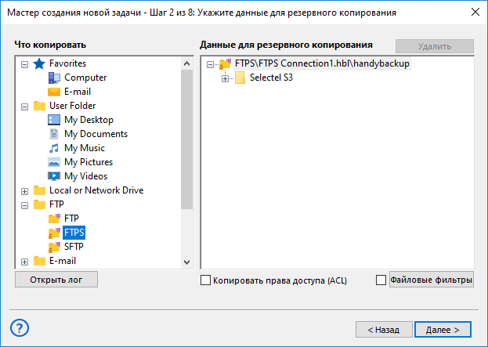Collapse the FTP tree group
The image size is (488, 347).
pyautogui.click(x=24, y=204)
